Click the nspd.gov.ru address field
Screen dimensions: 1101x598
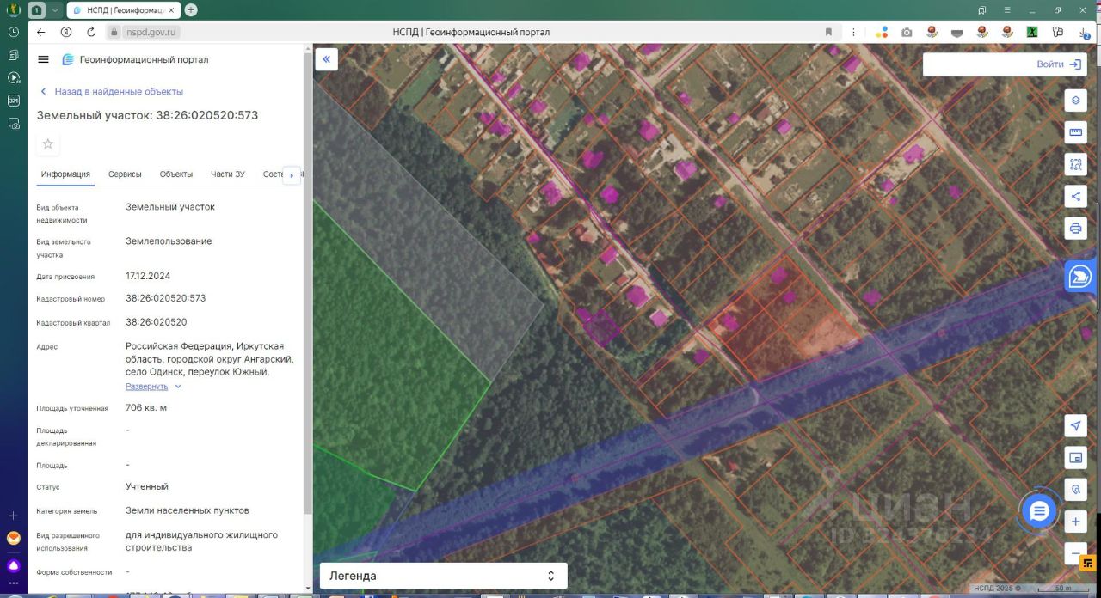151,32
